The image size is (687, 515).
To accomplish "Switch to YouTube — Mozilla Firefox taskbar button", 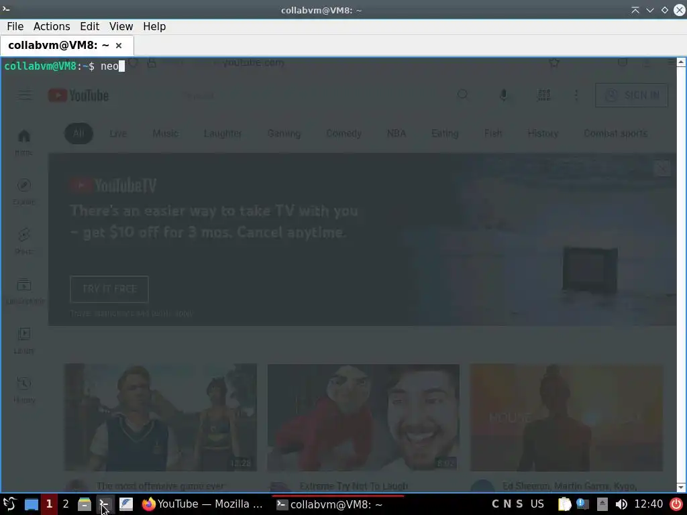I will [x=203, y=504].
